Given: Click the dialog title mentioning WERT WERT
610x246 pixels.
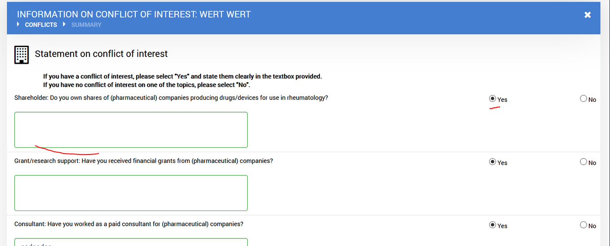Looking at the screenshot, I should click(x=134, y=14).
